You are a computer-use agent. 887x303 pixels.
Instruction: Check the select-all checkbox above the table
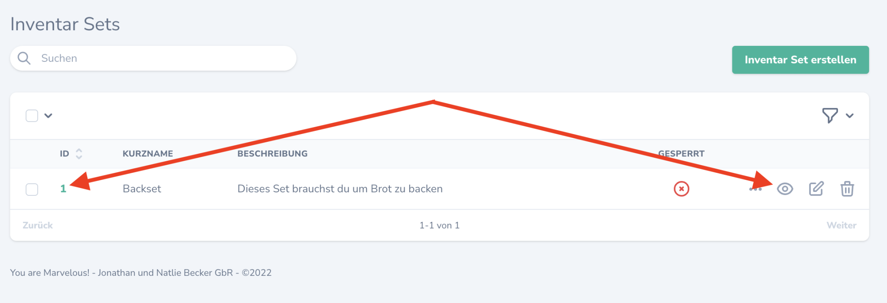tap(32, 115)
